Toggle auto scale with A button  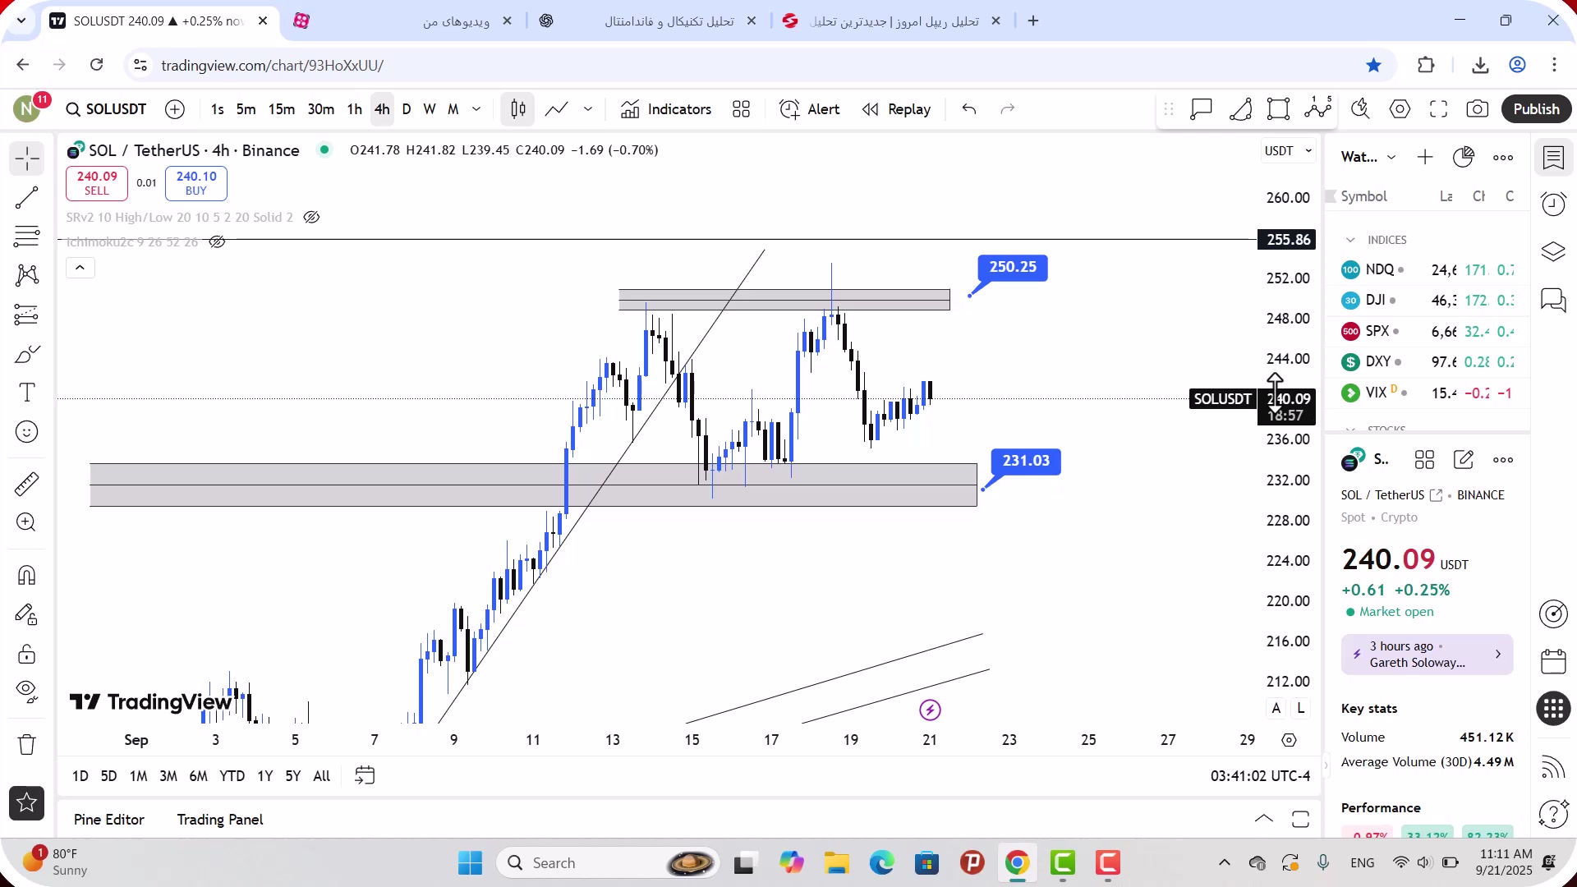pos(1276,709)
